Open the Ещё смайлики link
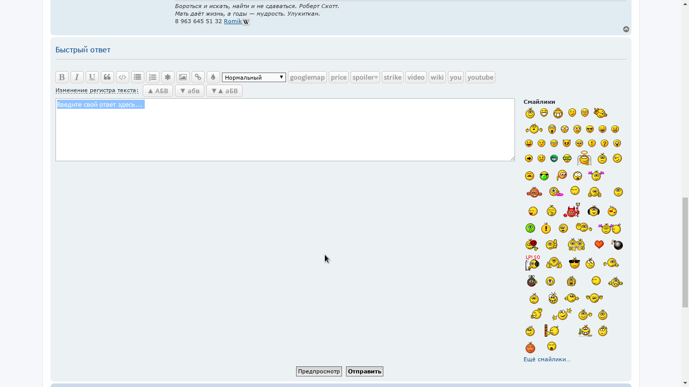Viewport: 689px width, 387px height. 547,359
